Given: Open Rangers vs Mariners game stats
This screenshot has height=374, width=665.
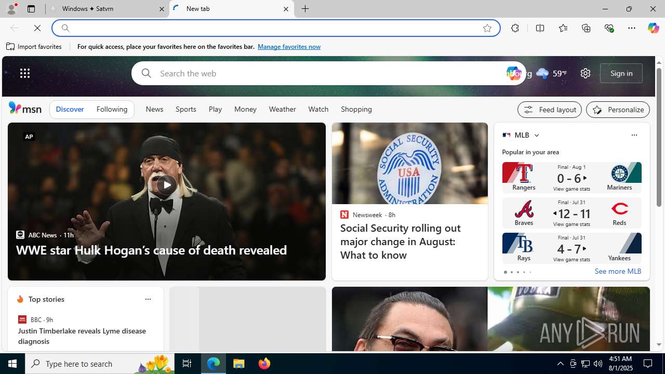Looking at the screenshot, I should (x=571, y=178).
